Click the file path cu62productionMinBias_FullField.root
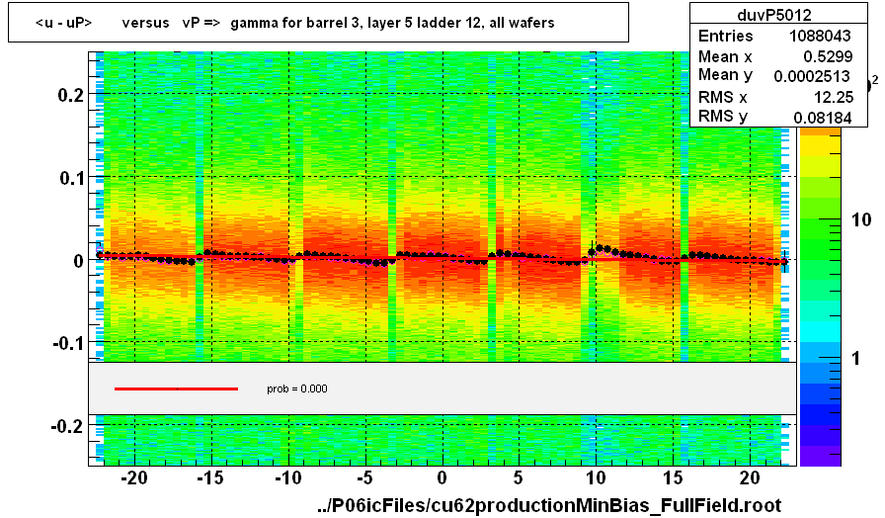 (549, 504)
